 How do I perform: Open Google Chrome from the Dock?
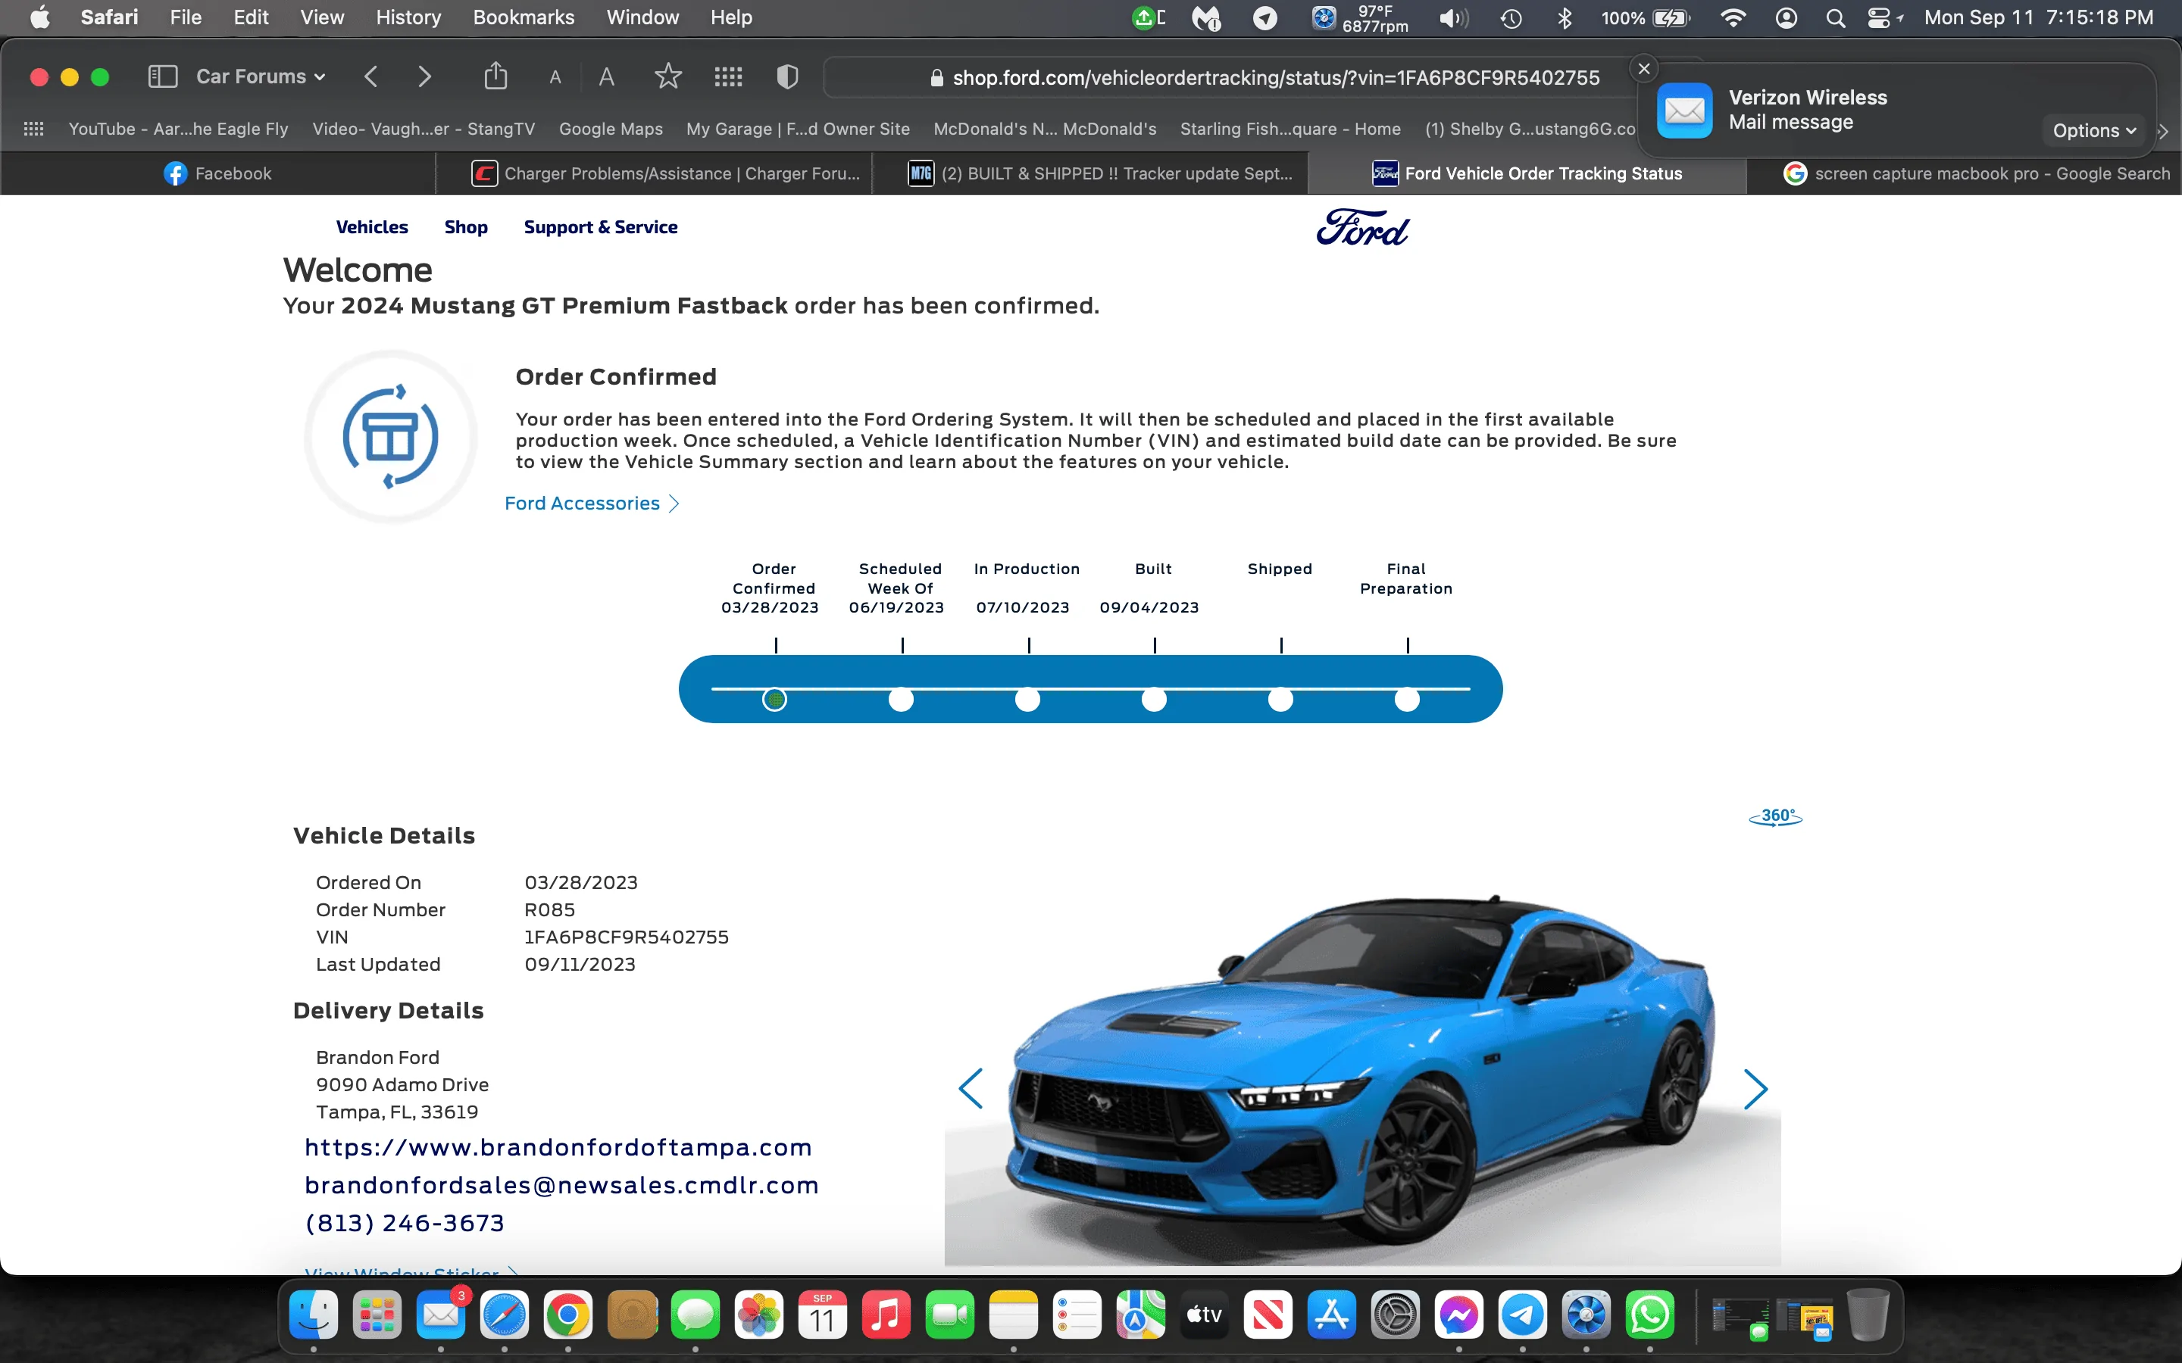pyautogui.click(x=568, y=1316)
